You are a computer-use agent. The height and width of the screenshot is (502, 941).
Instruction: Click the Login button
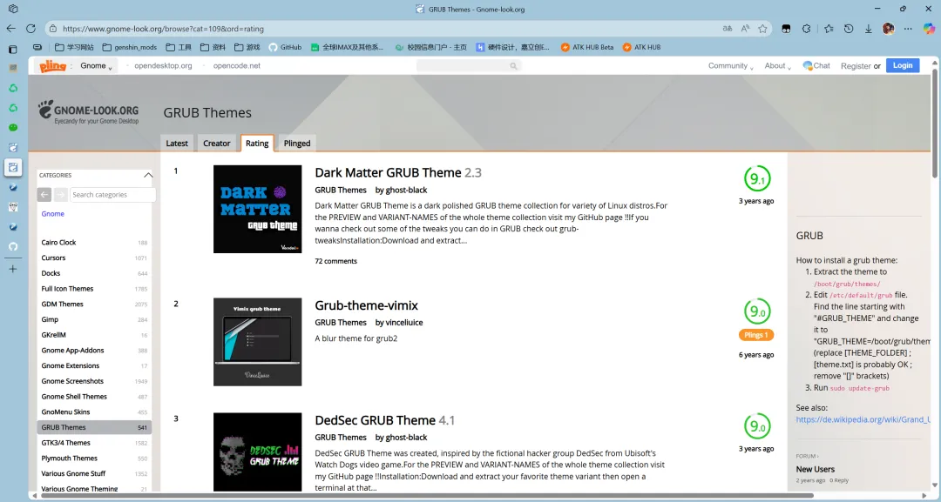pos(903,66)
